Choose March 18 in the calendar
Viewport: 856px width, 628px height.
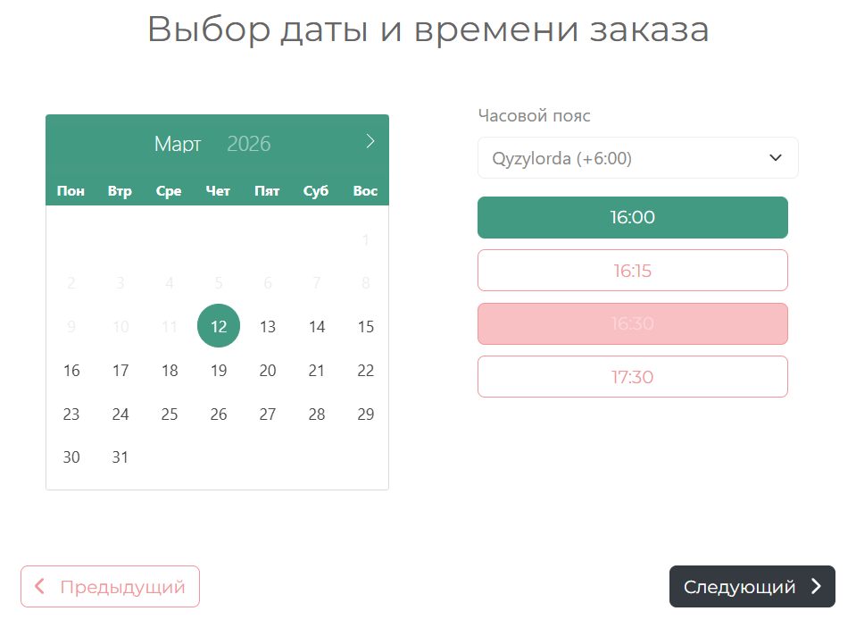(x=170, y=370)
